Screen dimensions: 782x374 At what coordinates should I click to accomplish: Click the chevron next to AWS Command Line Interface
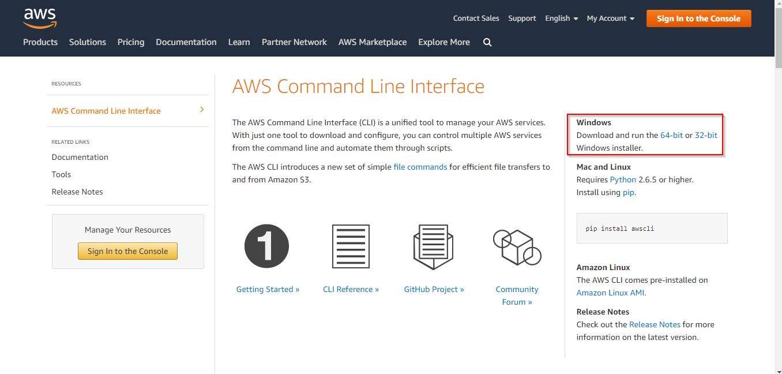(x=201, y=109)
